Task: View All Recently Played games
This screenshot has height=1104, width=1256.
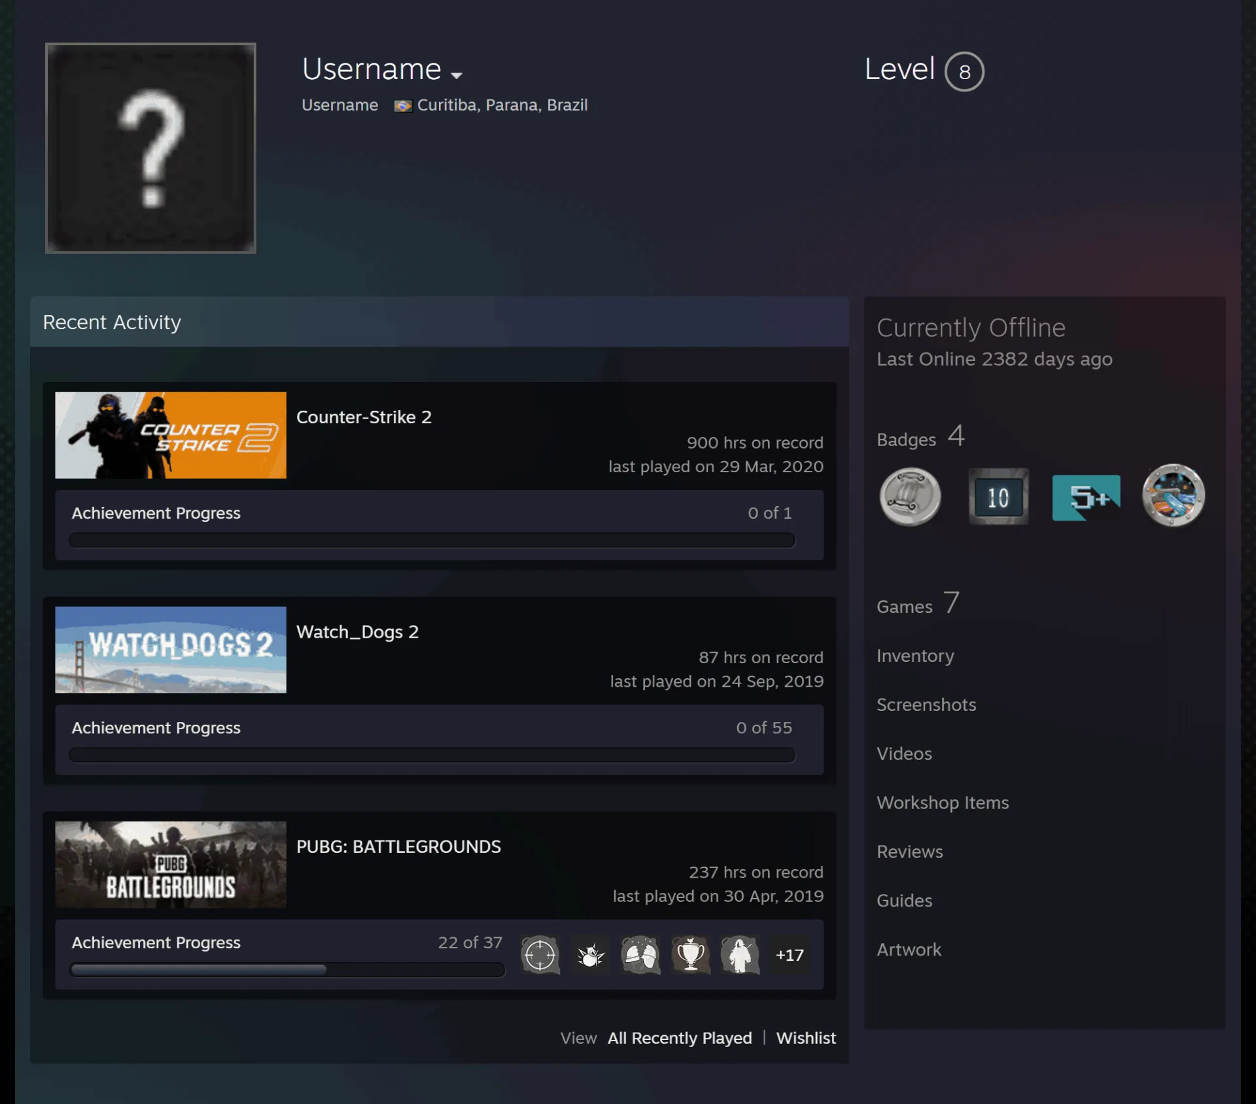Action: (680, 1038)
